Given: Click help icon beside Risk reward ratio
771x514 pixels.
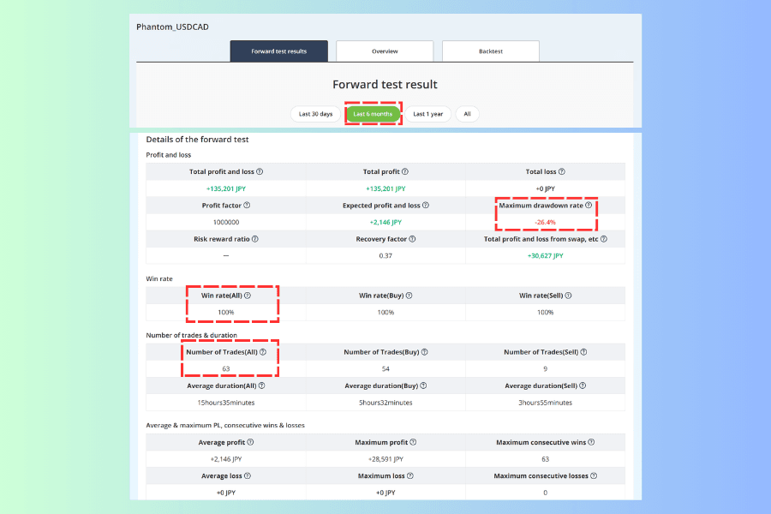Looking at the screenshot, I should 255,239.
